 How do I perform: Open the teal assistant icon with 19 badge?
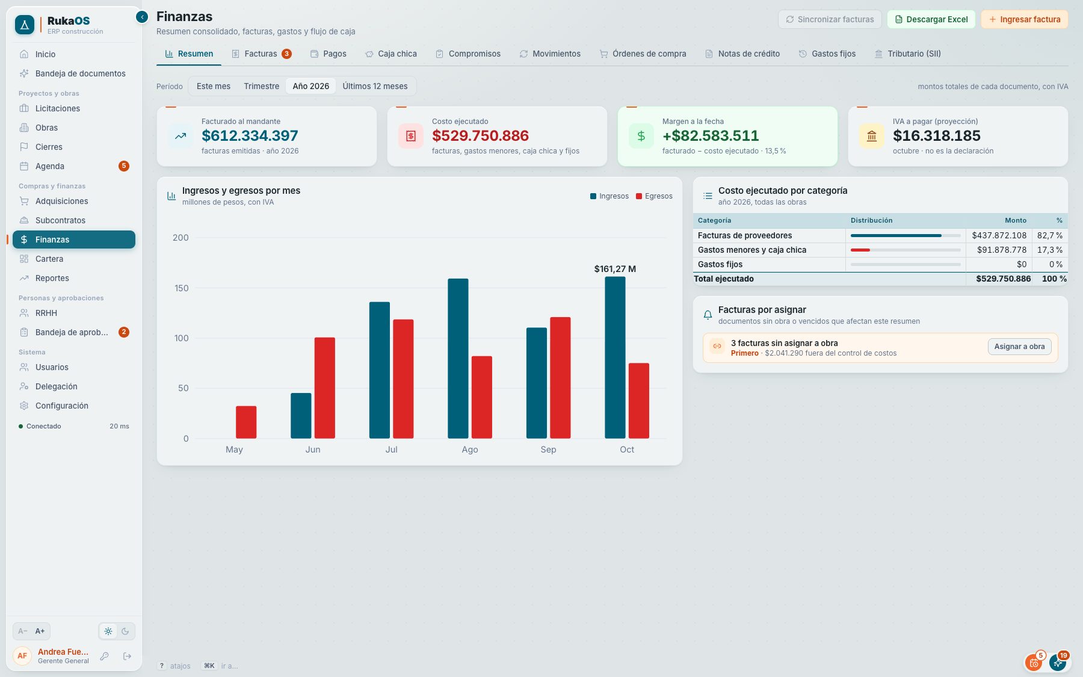click(1058, 663)
